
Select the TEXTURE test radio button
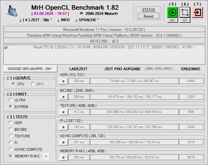point(11,136)
